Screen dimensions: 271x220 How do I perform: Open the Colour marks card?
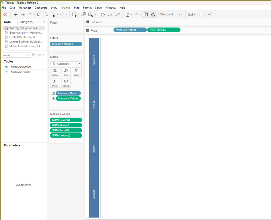[x=55, y=72]
